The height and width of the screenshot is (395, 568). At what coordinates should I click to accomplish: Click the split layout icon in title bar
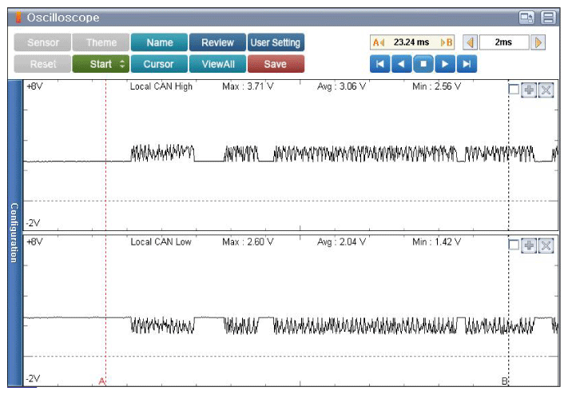tap(548, 18)
